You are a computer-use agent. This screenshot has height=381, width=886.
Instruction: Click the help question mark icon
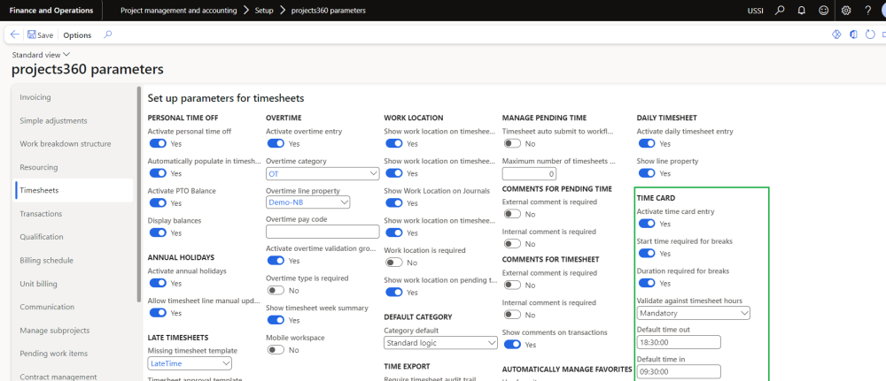868,11
